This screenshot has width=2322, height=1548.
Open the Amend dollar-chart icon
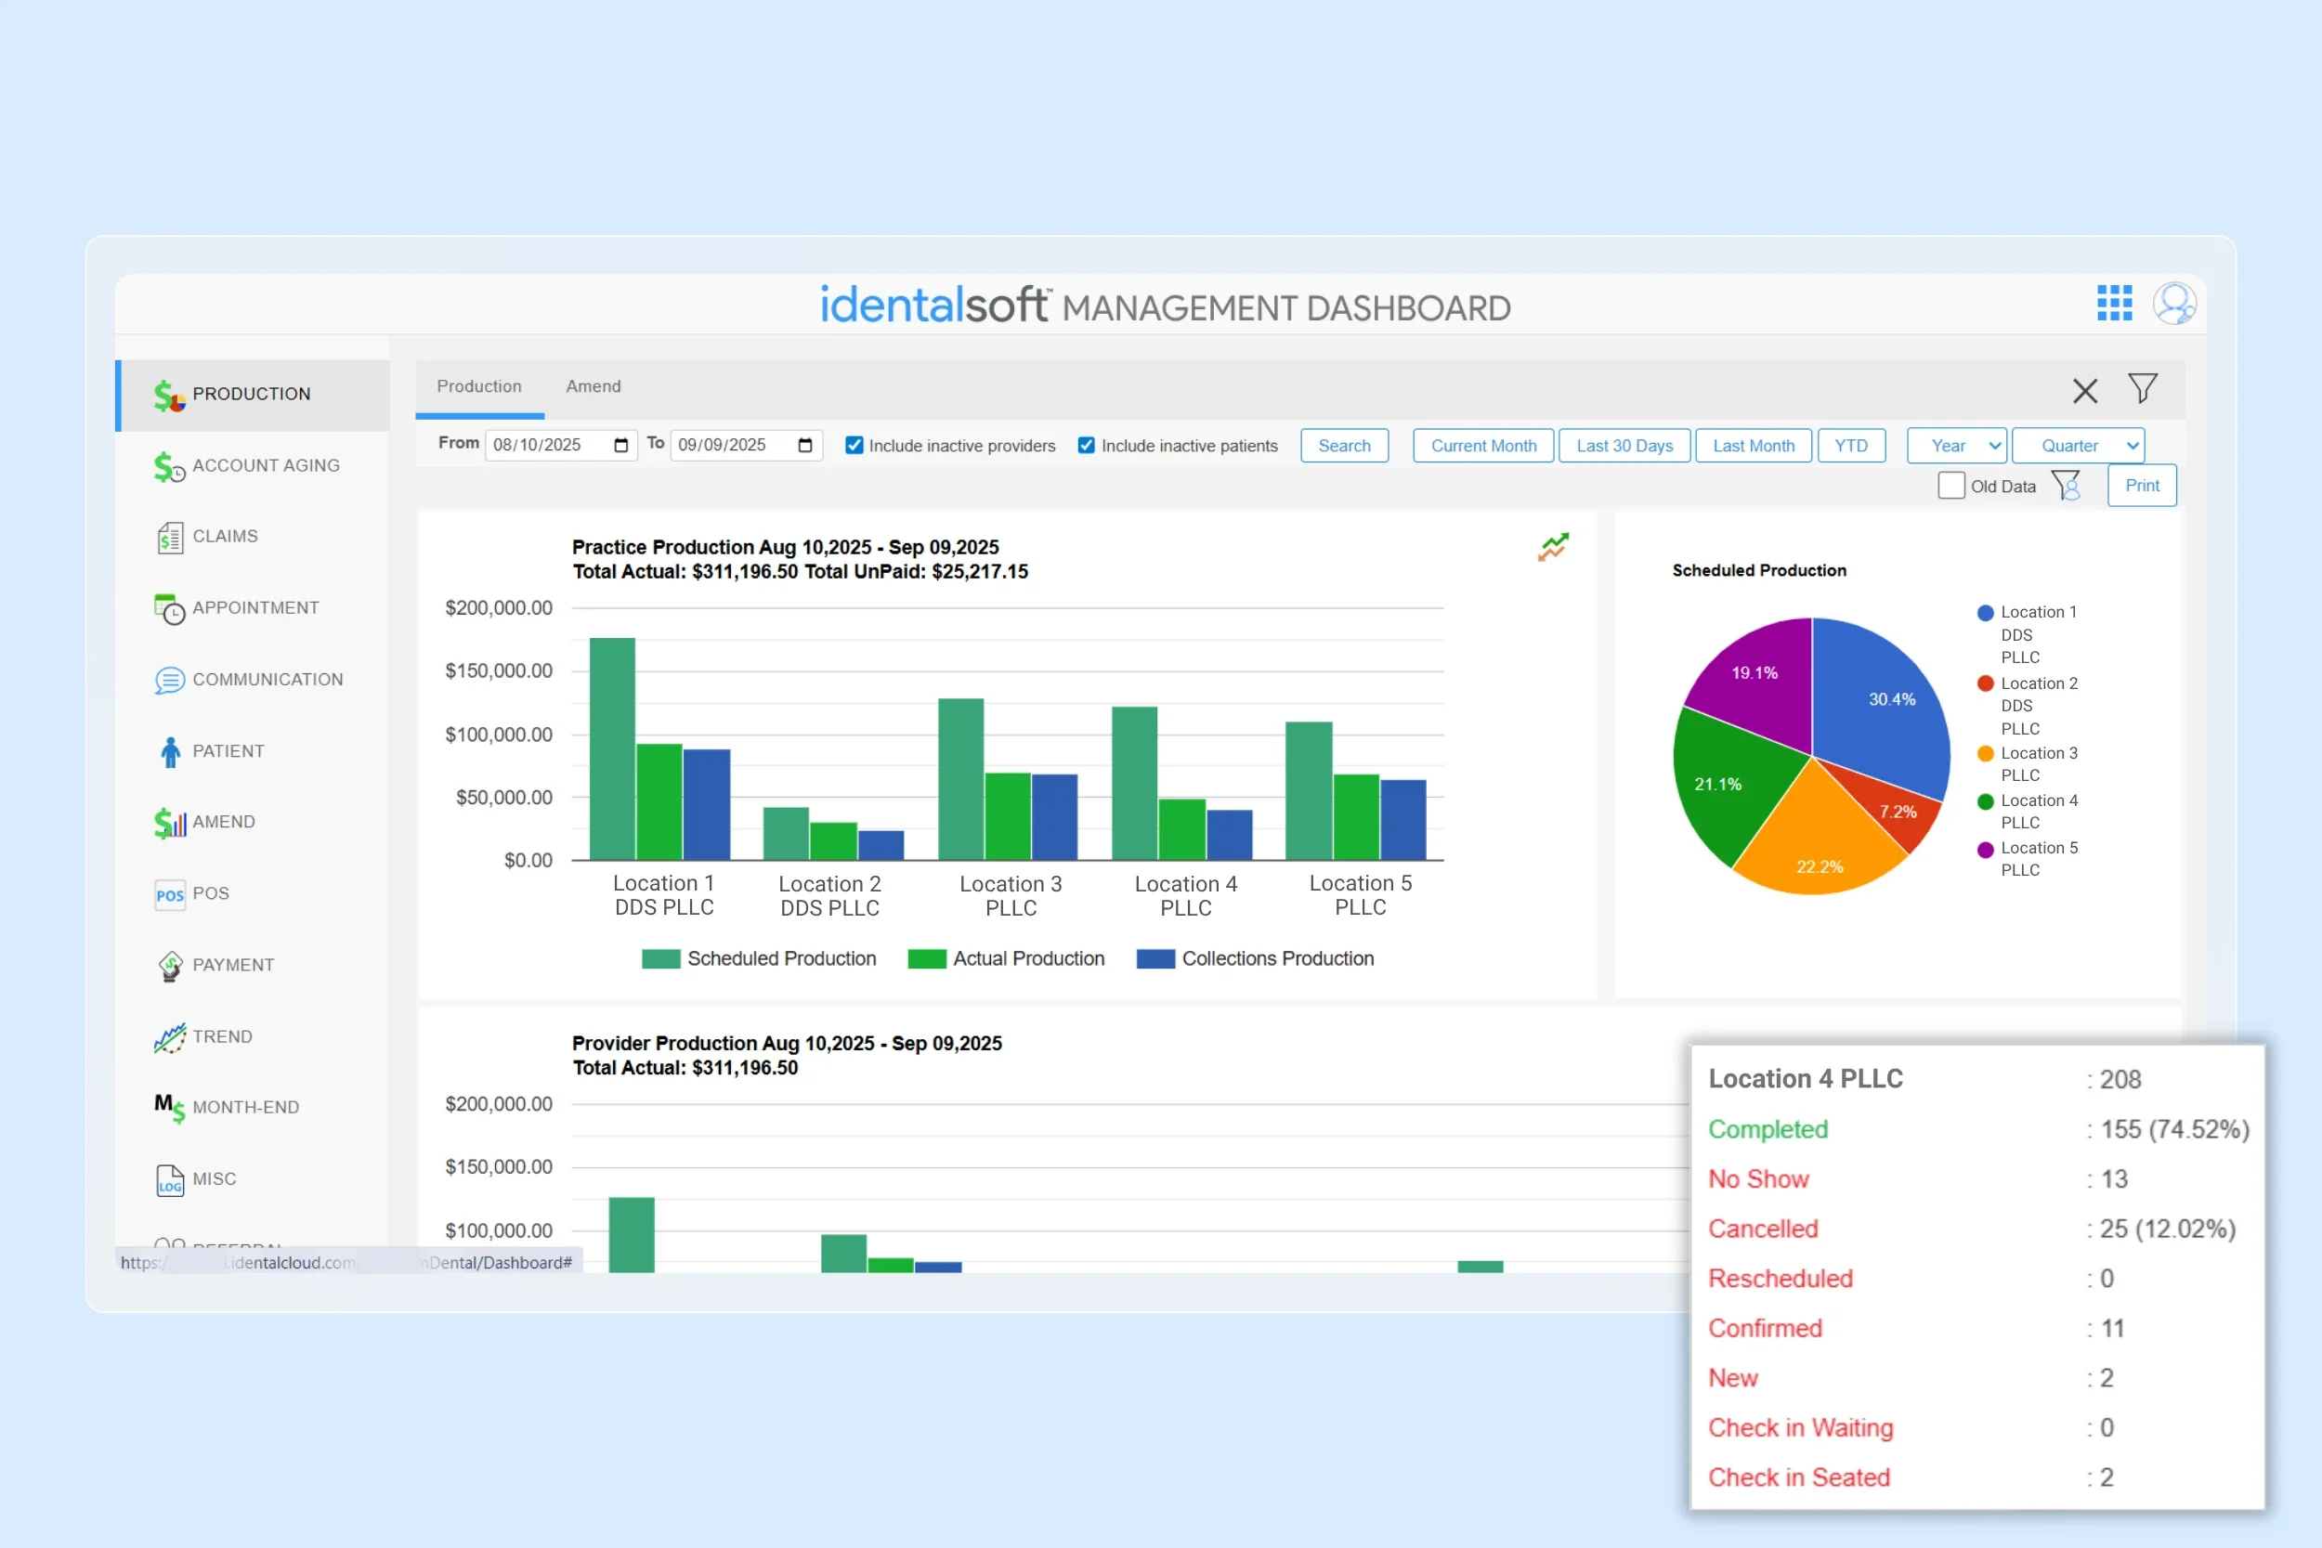(170, 823)
